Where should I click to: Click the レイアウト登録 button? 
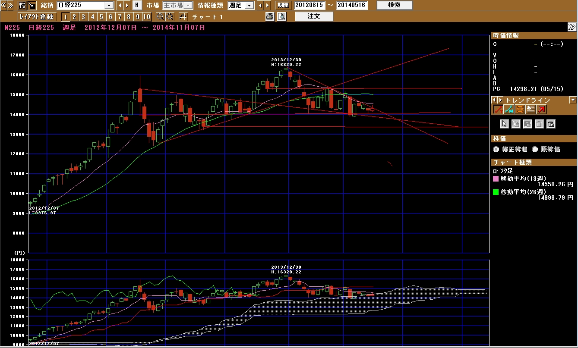click(x=37, y=16)
